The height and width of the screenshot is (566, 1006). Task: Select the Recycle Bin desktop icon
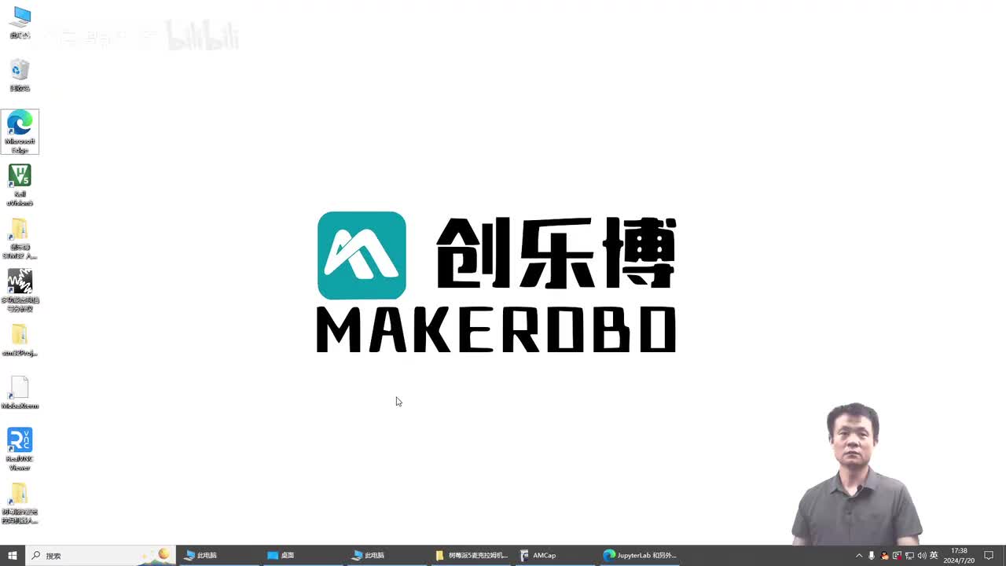[20, 76]
